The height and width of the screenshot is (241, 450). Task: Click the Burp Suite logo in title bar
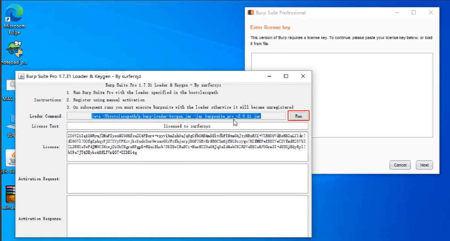coord(251,13)
